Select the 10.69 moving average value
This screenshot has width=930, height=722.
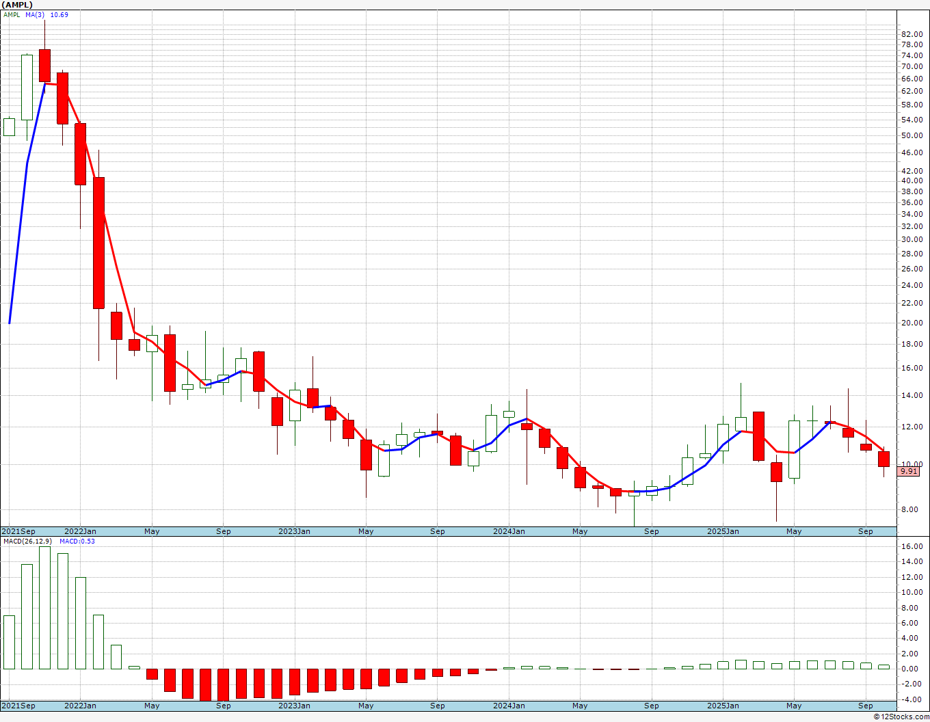pyautogui.click(x=59, y=14)
